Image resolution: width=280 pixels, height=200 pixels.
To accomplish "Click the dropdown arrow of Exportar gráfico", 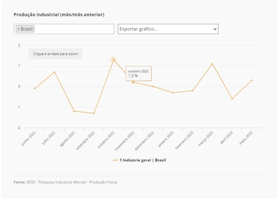I will [215, 29].
